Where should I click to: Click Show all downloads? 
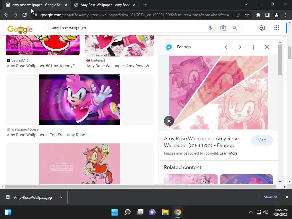pyautogui.click(x=270, y=197)
